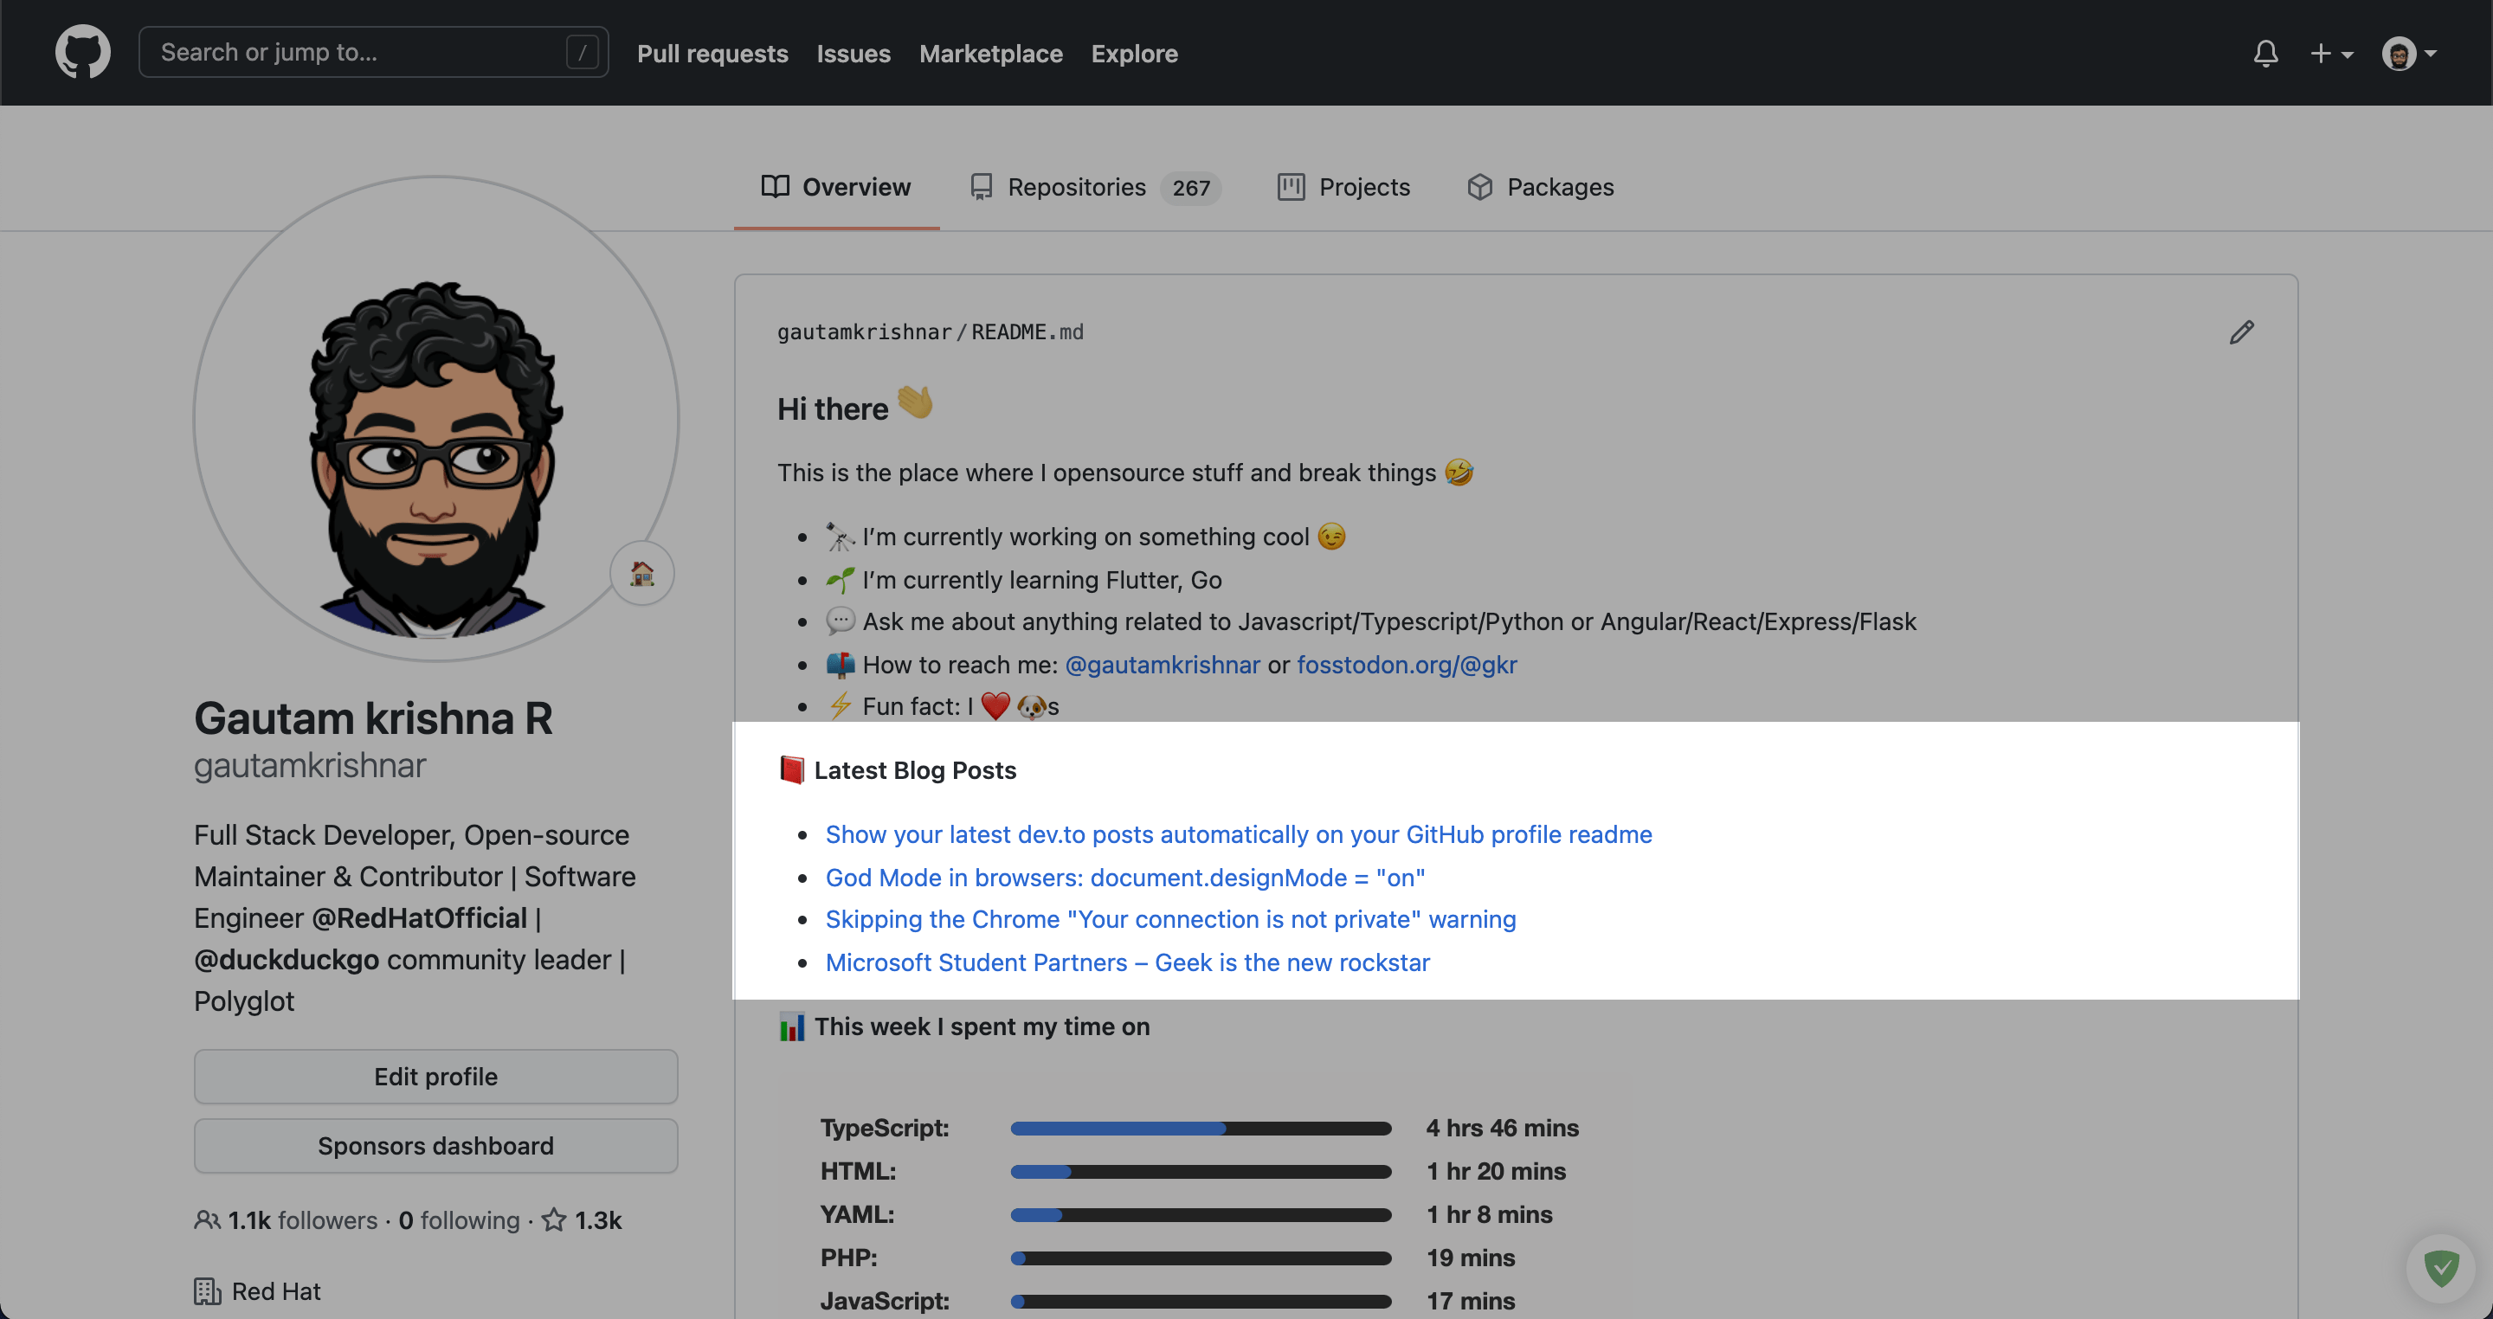This screenshot has width=2493, height=1319.
Task: Open 'Show your latest dev.to posts' blog link
Action: click(x=1239, y=834)
